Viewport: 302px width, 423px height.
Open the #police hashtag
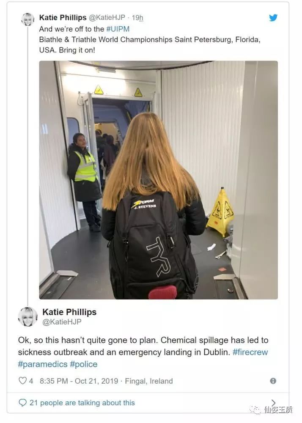[x=84, y=364]
